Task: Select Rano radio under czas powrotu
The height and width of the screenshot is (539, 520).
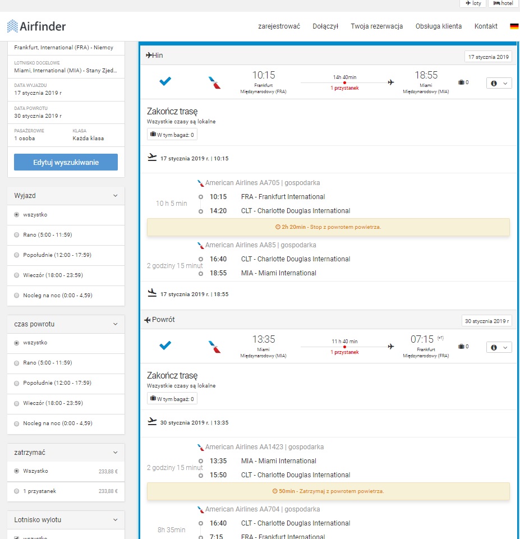Action: pos(16,363)
